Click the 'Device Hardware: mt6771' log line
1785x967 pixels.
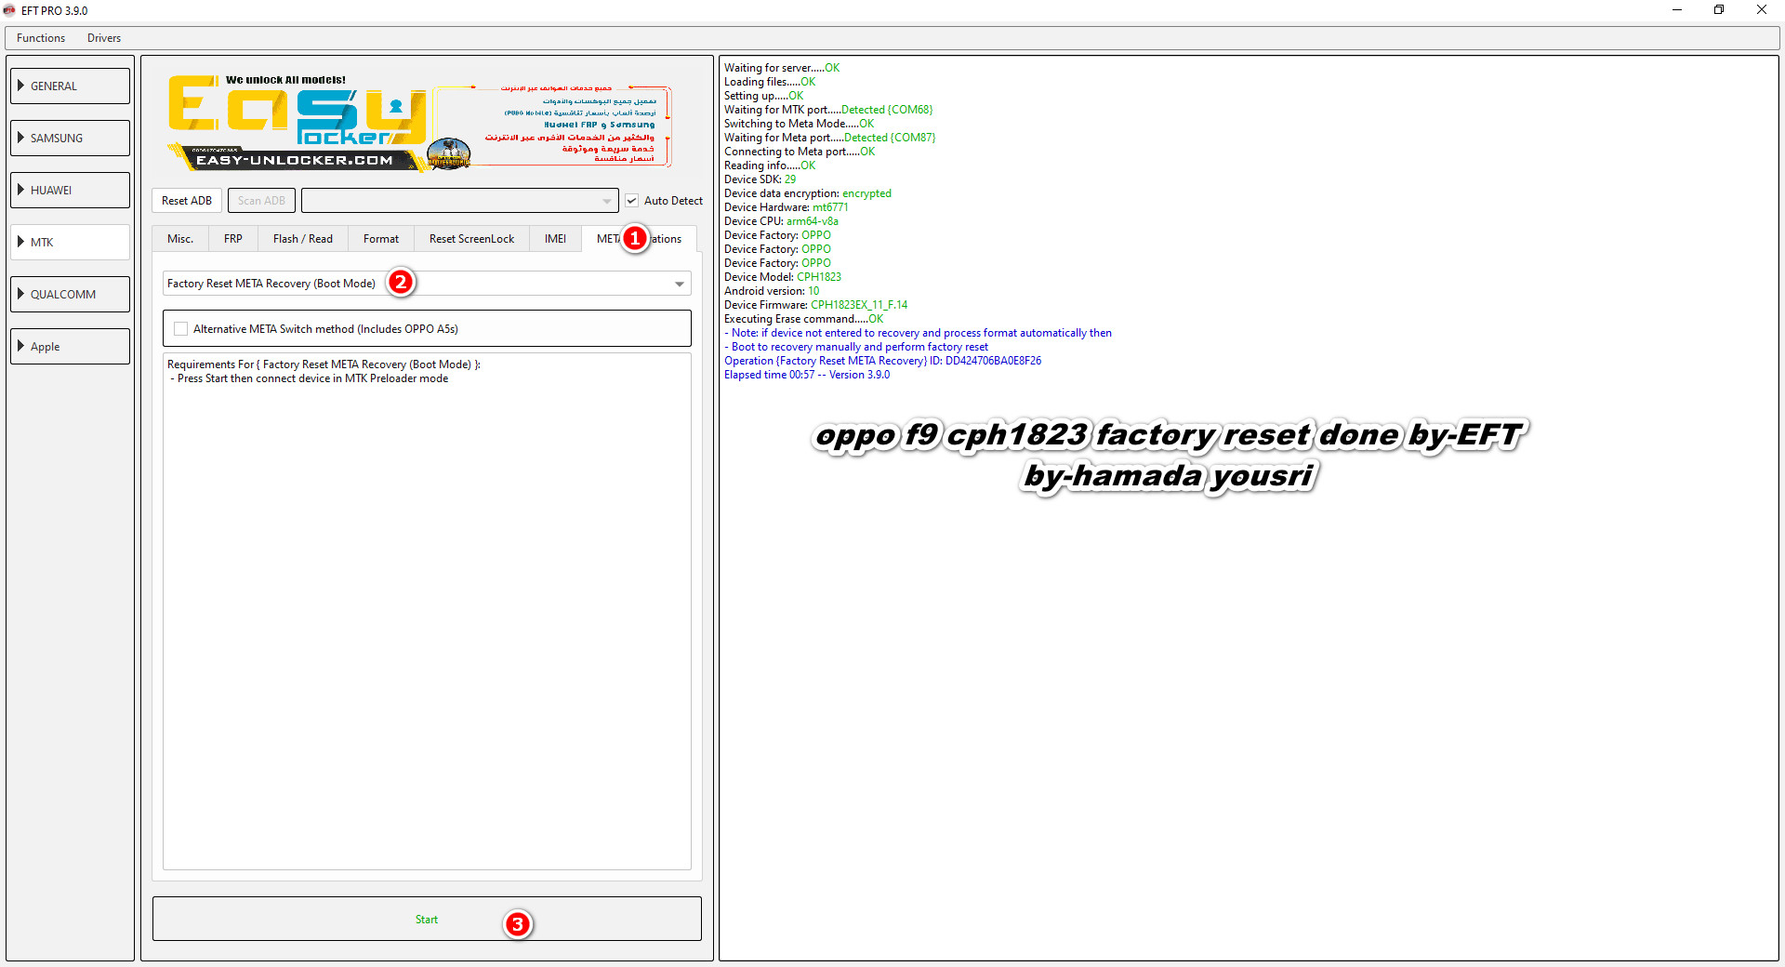[x=787, y=207]
